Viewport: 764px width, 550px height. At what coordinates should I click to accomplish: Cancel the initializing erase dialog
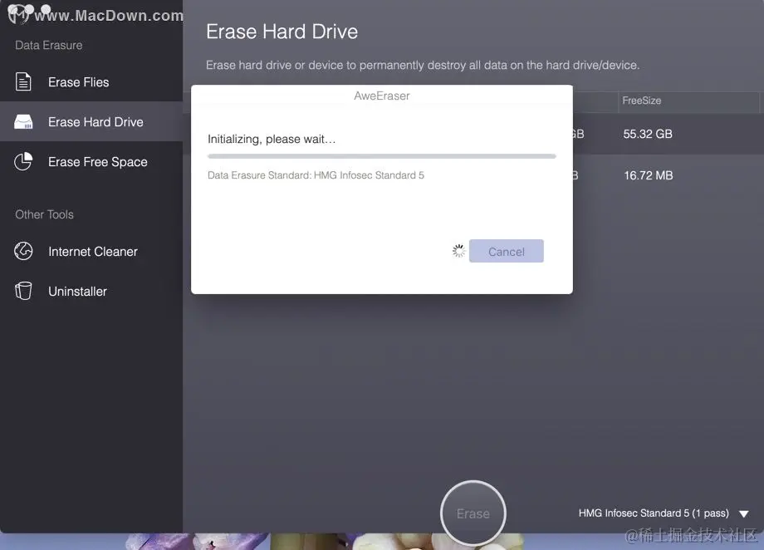[507, 251]
